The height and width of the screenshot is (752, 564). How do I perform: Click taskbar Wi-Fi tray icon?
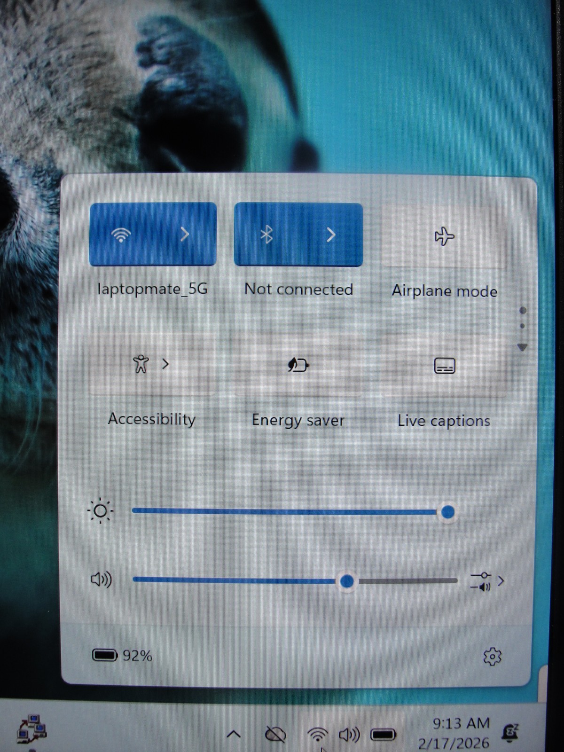(318, 734)
